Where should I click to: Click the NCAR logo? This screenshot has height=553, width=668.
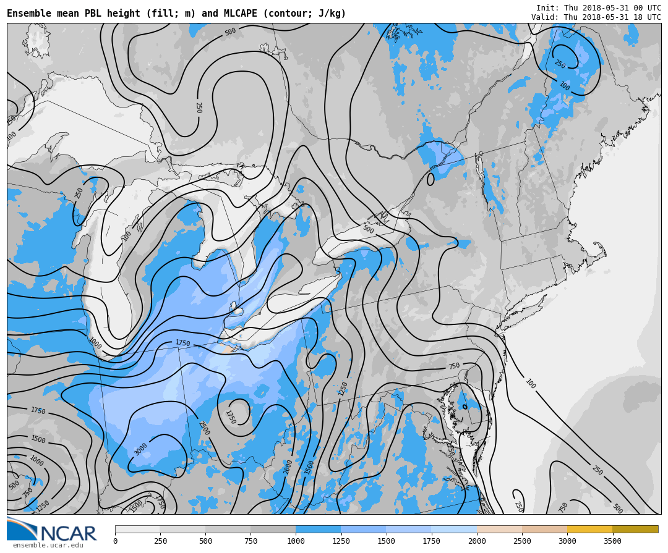click(x=51, y=529)
